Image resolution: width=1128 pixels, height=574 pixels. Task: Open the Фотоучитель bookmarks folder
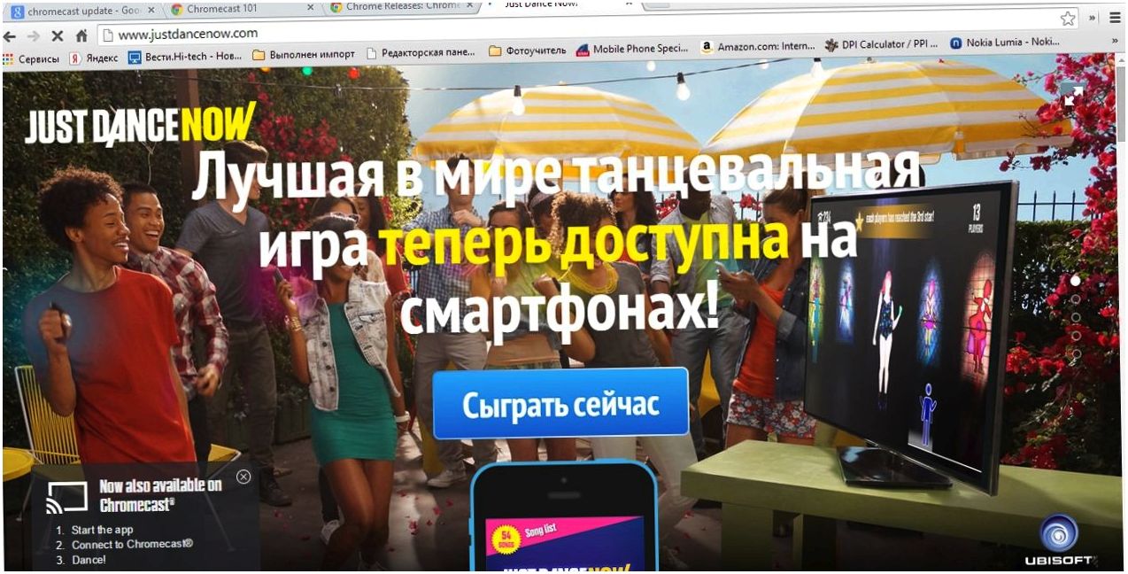tap(527, 51)
